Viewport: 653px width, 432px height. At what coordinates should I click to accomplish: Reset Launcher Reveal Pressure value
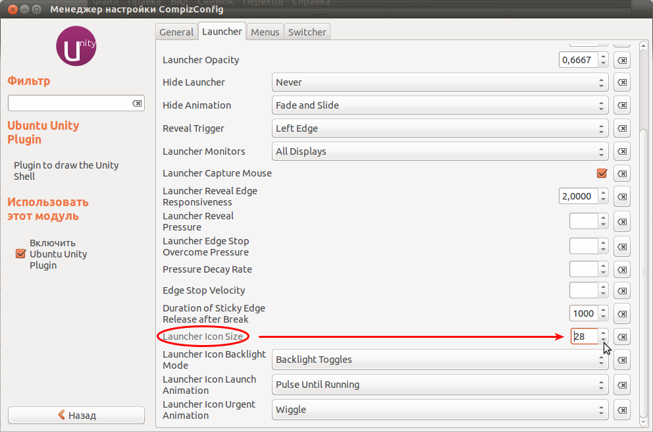coord(622,222)
